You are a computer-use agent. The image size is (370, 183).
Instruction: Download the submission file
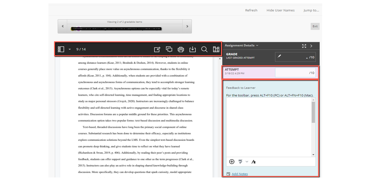[193, 49]
